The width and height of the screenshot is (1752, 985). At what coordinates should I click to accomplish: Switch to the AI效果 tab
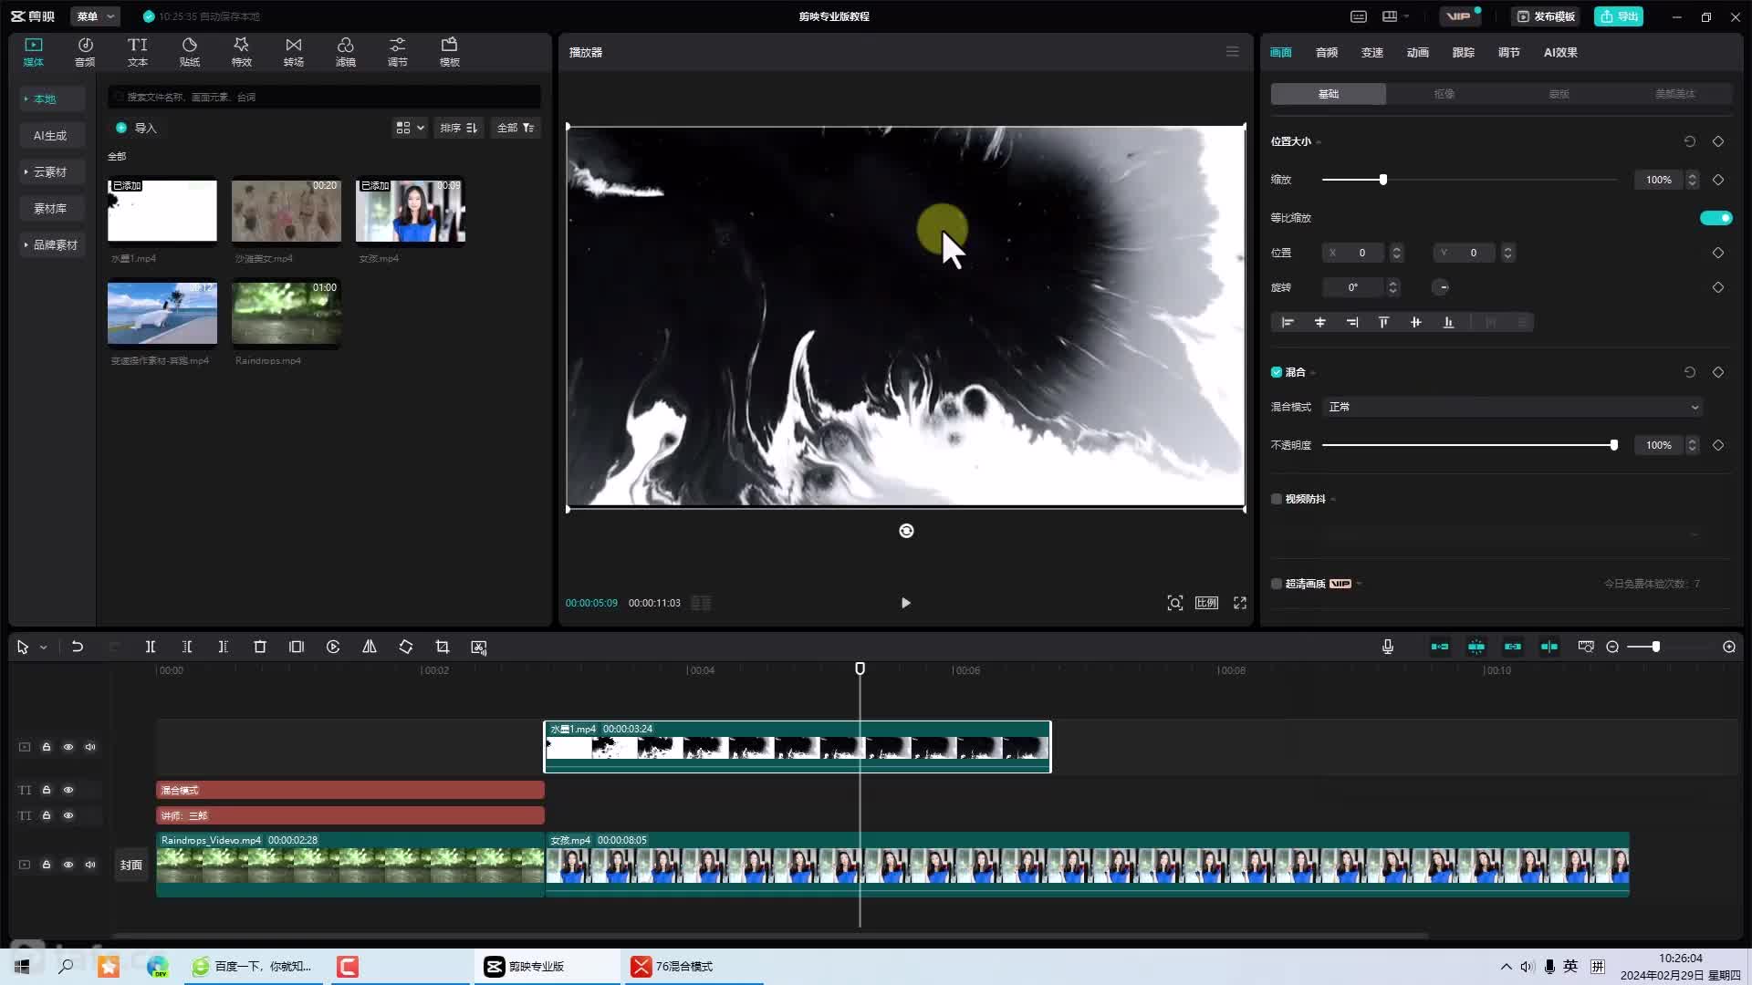[1560, 52]
